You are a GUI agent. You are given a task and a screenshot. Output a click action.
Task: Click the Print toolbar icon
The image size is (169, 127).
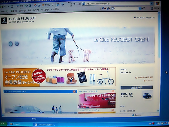pos(63,4)
